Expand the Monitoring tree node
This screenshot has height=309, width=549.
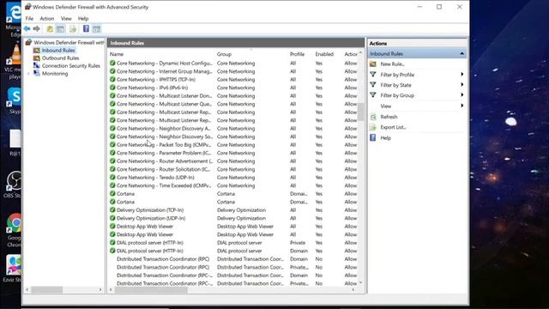[28, 74]
